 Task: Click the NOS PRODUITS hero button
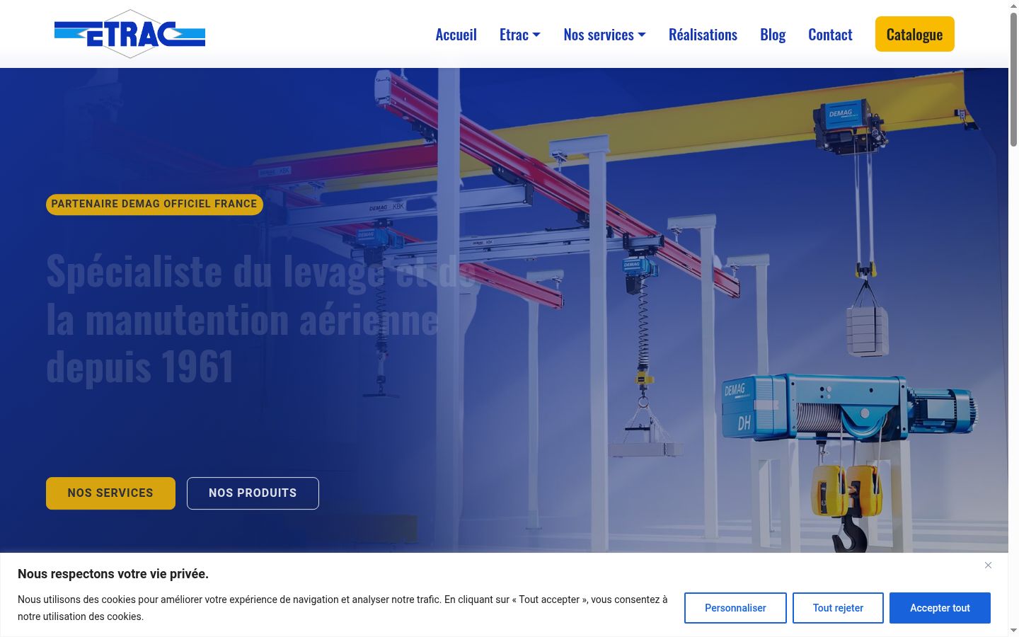click(x=253, y=493)
